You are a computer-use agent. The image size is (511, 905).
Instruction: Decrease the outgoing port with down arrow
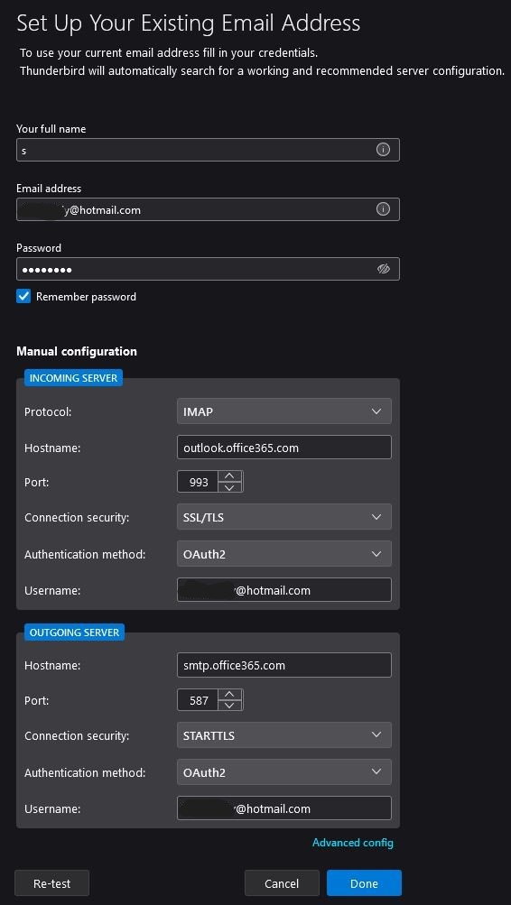(x=230, y=706)
